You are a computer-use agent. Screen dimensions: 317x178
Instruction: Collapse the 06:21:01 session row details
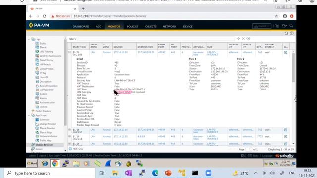[x=69, y=52]
